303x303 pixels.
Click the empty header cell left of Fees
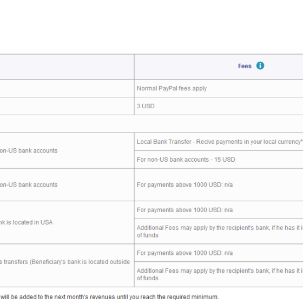coord(67,67)
